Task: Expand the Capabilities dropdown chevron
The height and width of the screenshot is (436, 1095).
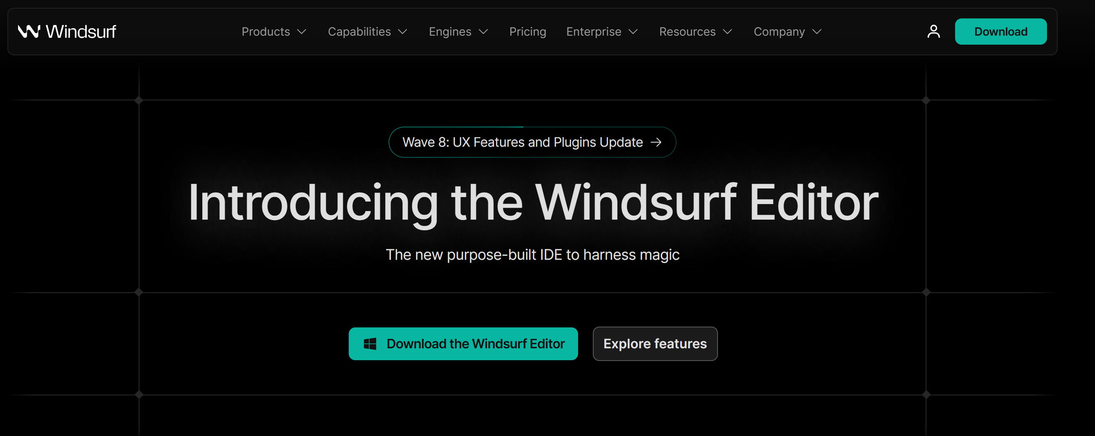Action: (x=402, y=32)
